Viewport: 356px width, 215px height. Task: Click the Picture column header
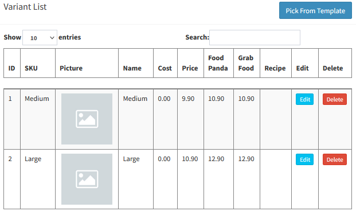point(87,63)
